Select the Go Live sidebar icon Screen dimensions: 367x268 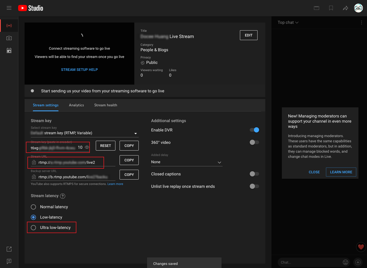tap(9, 26)
